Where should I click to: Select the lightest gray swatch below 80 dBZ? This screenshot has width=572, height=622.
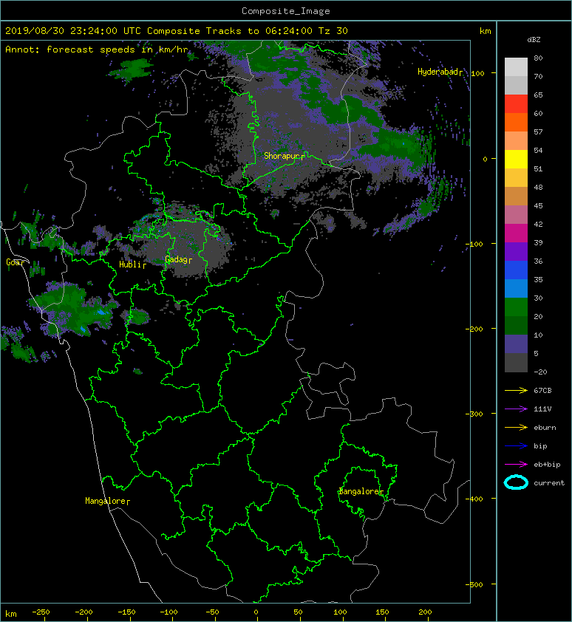pos(516,66)
